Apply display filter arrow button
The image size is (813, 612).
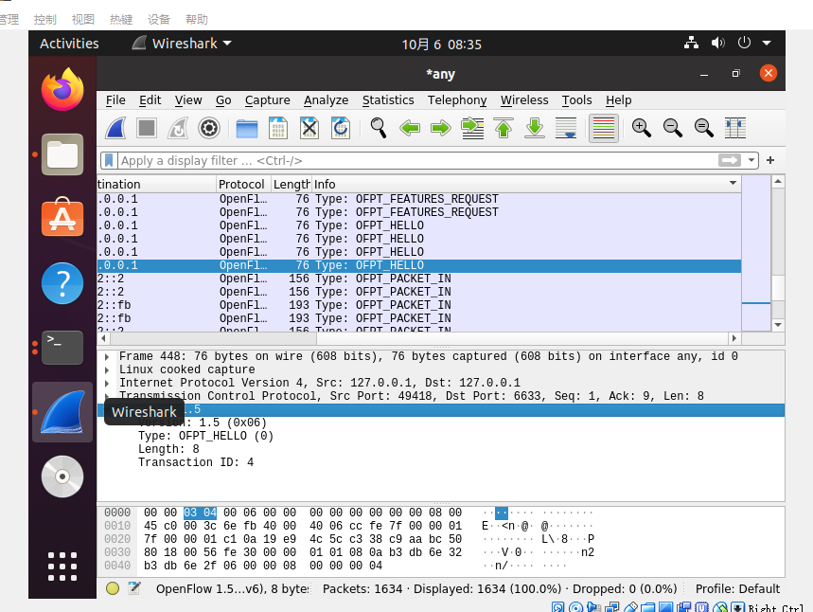[730, 160]
